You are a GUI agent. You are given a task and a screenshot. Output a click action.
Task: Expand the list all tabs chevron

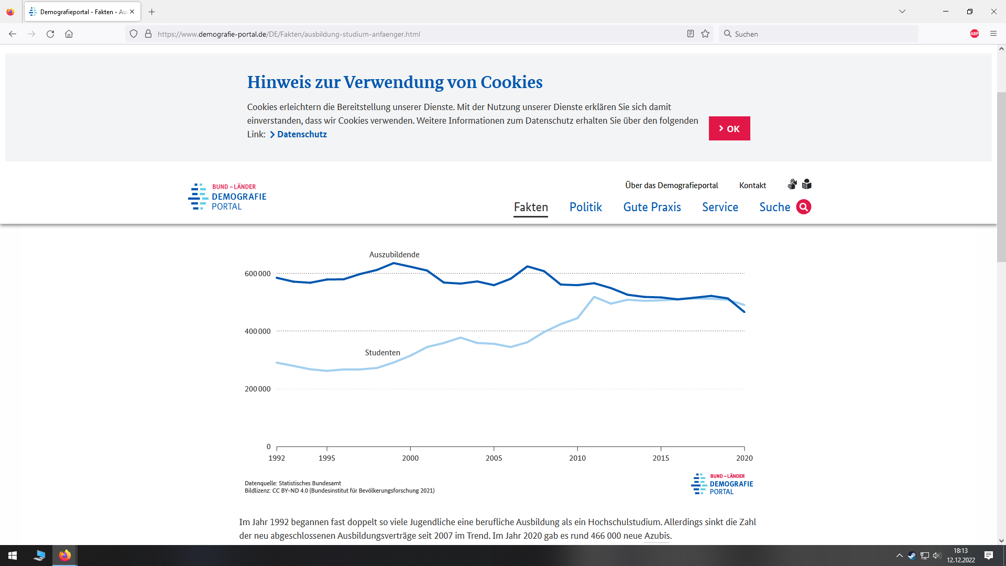click(902, 12)
